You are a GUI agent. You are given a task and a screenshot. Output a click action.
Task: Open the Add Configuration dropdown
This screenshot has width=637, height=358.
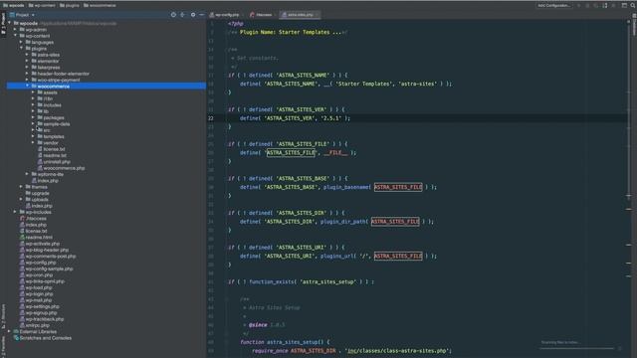[553, 5]
